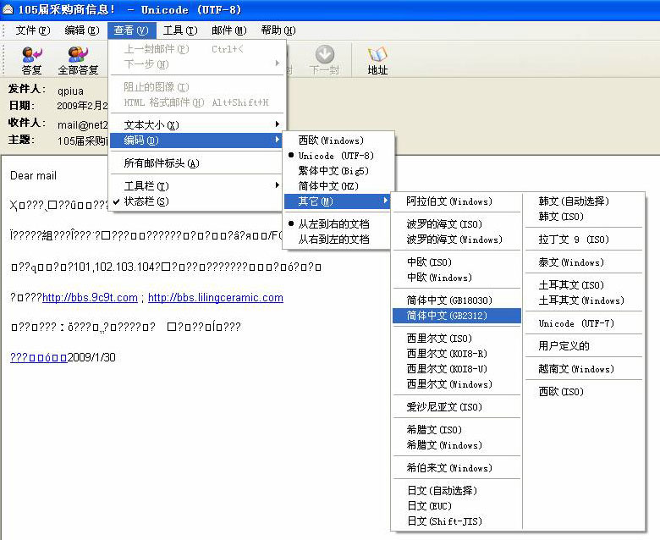Choose Simplified Chinese (GB2312) encoding
The width and height of the screenshot is (660, 540).
[x=448, y=316]
